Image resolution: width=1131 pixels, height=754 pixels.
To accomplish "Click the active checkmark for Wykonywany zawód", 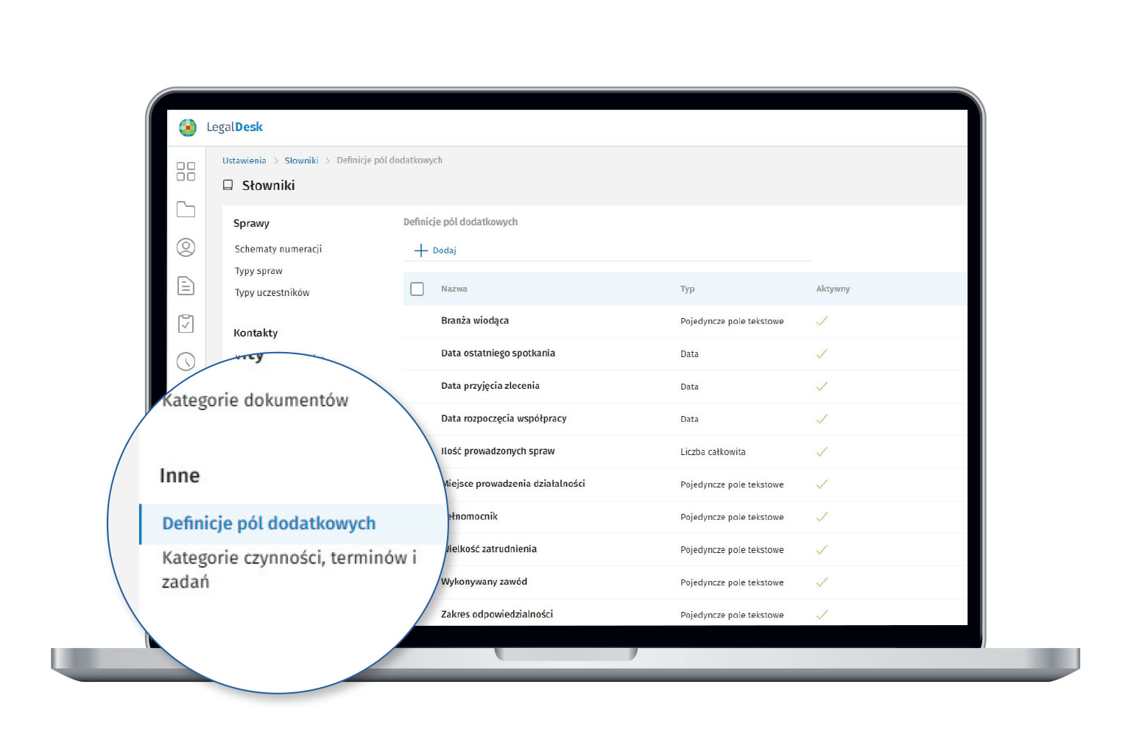I will 822,582.
